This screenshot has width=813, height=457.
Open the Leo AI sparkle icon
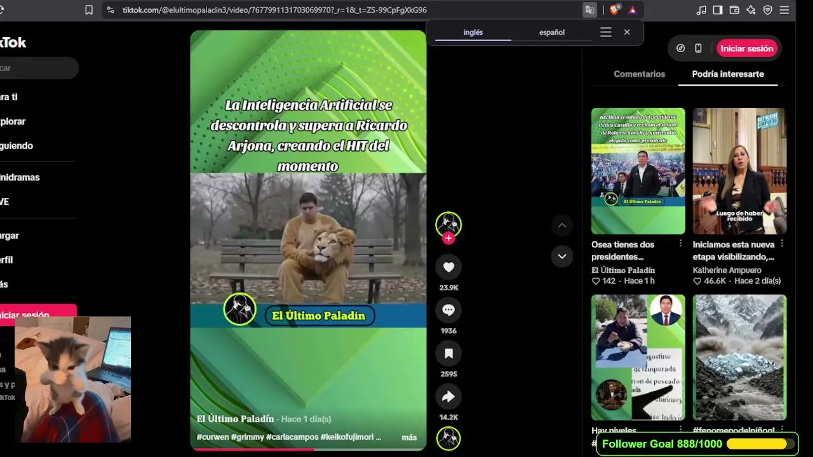tap(751, 10)
